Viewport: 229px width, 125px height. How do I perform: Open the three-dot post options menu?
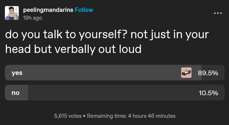click(218, 13)
